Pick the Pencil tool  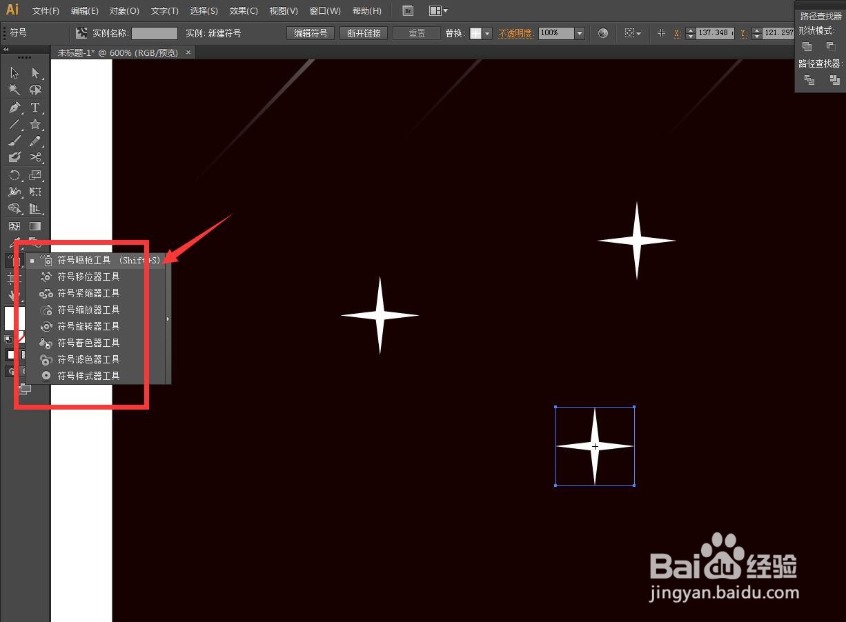point(35,141)
